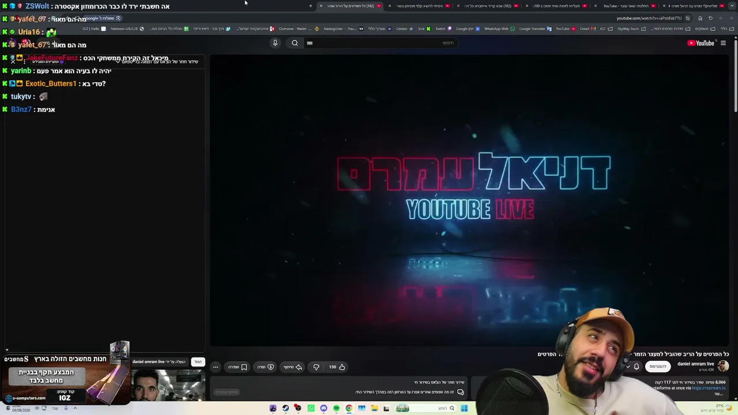Open a new browser tab
This screenshot has height=415, width=738.
310,6
